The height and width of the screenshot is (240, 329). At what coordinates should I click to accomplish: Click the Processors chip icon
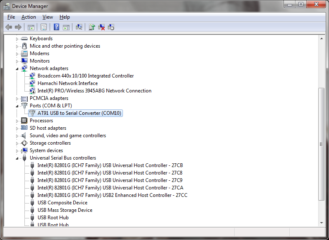(x=24, y=121)
